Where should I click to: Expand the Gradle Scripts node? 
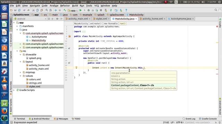(14, 90)
